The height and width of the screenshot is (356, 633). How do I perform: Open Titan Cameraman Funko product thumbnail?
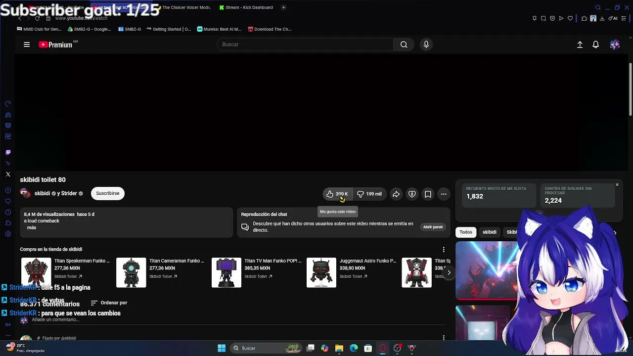131,272
